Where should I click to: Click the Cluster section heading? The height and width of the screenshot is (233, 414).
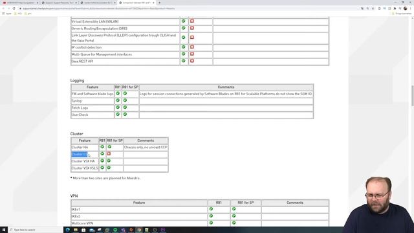click(76, 134)
